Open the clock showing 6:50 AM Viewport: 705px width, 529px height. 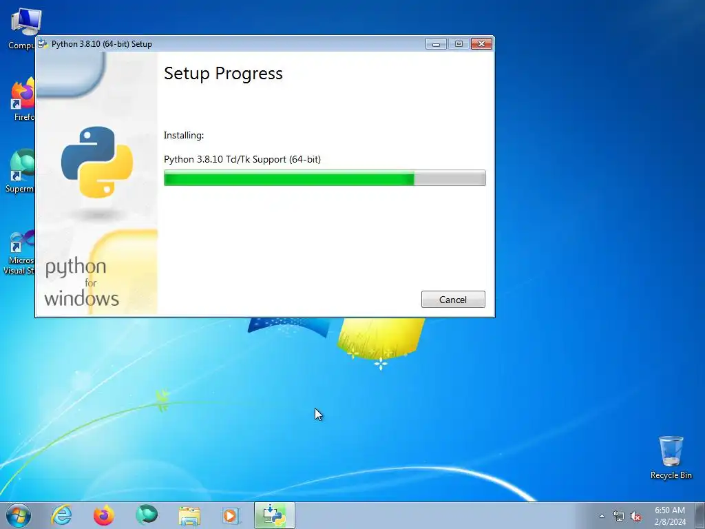pos(670,516)
